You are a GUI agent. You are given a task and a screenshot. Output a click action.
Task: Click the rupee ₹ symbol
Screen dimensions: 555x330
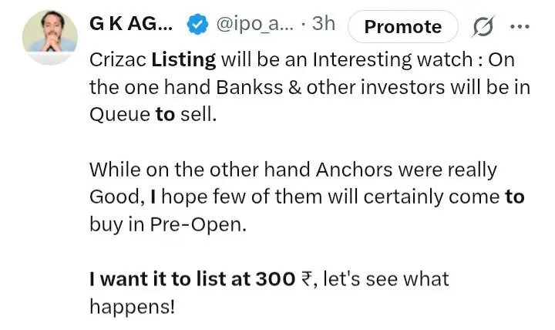tap(304, 278)
